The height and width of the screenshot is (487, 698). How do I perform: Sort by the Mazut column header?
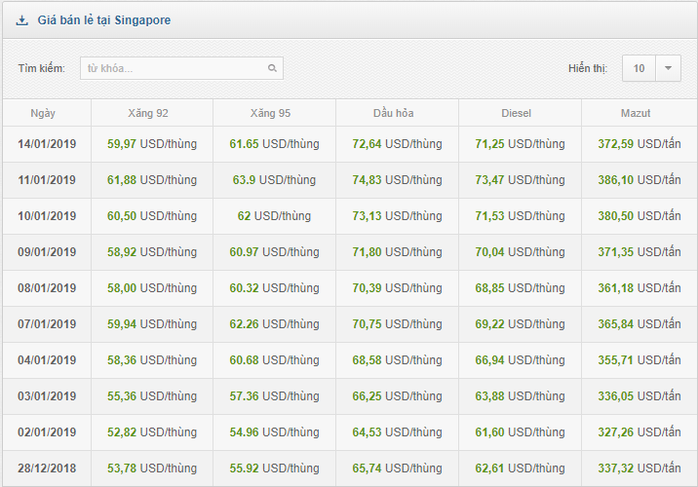(636, 113)
